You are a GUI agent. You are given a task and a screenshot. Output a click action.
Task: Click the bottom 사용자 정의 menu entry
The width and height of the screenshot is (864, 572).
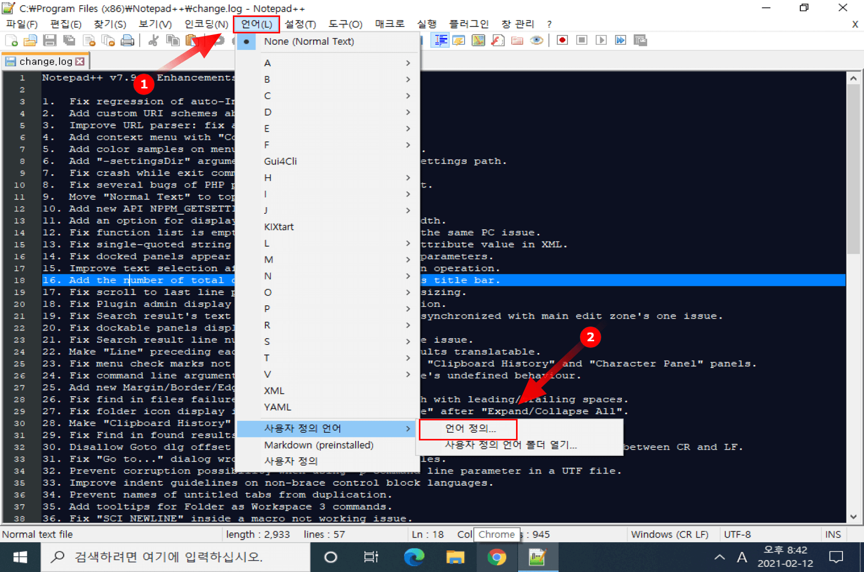point(327,462)
